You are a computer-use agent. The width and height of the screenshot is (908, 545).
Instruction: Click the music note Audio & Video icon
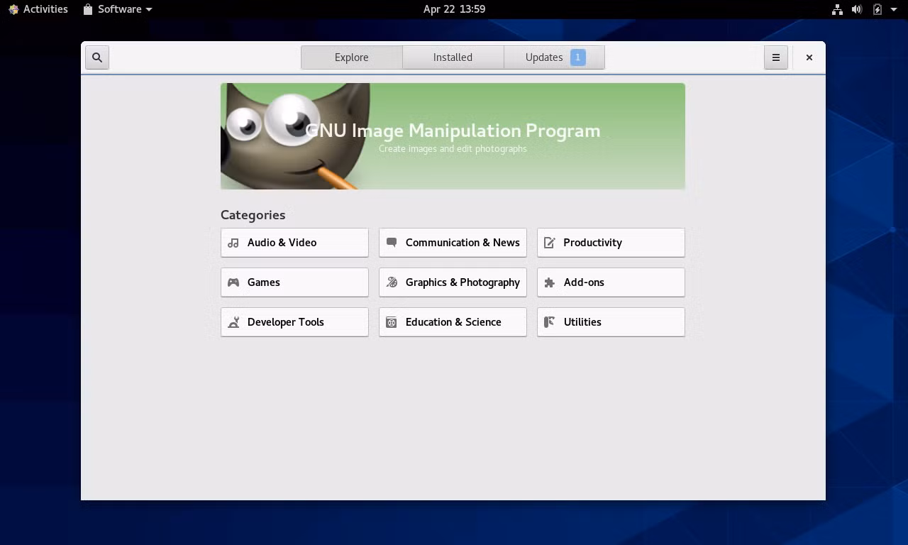point(233,243)
